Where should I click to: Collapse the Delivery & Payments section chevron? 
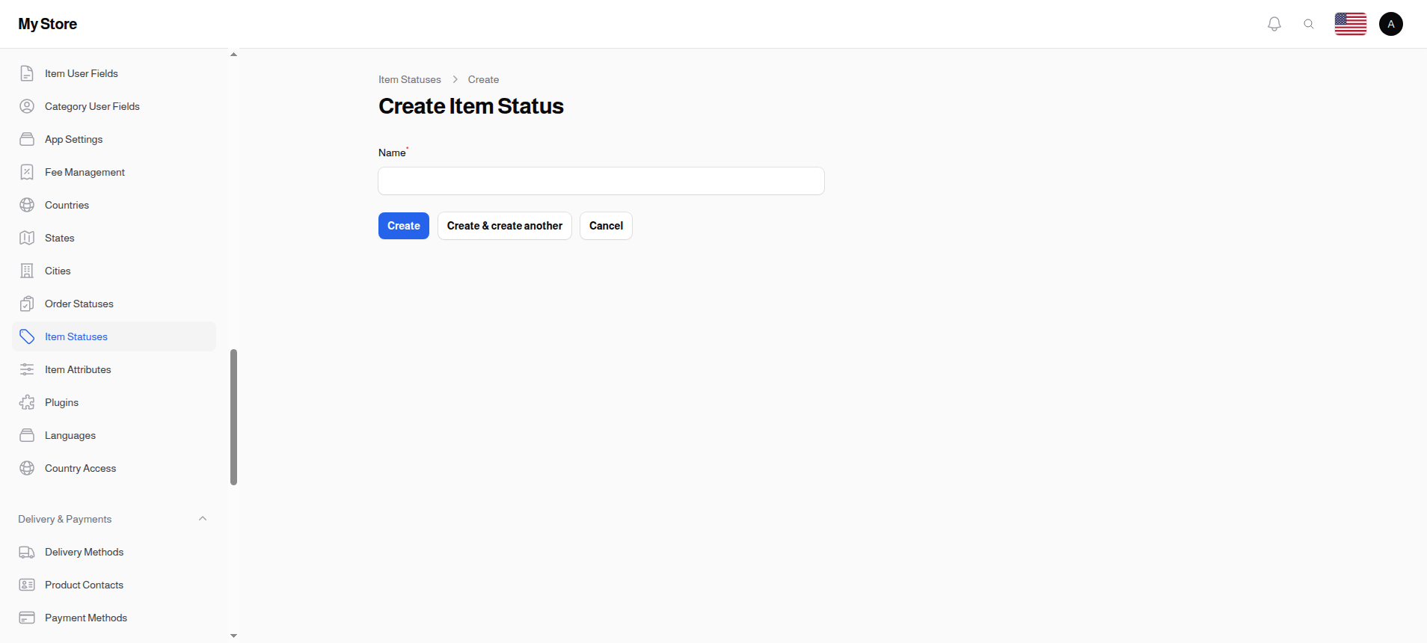point(203,519)
